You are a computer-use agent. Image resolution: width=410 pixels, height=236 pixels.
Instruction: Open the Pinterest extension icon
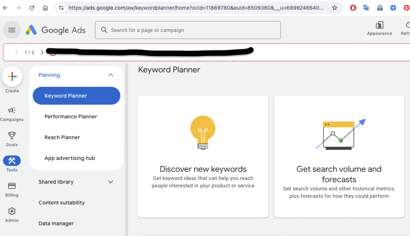click(407, 8)
